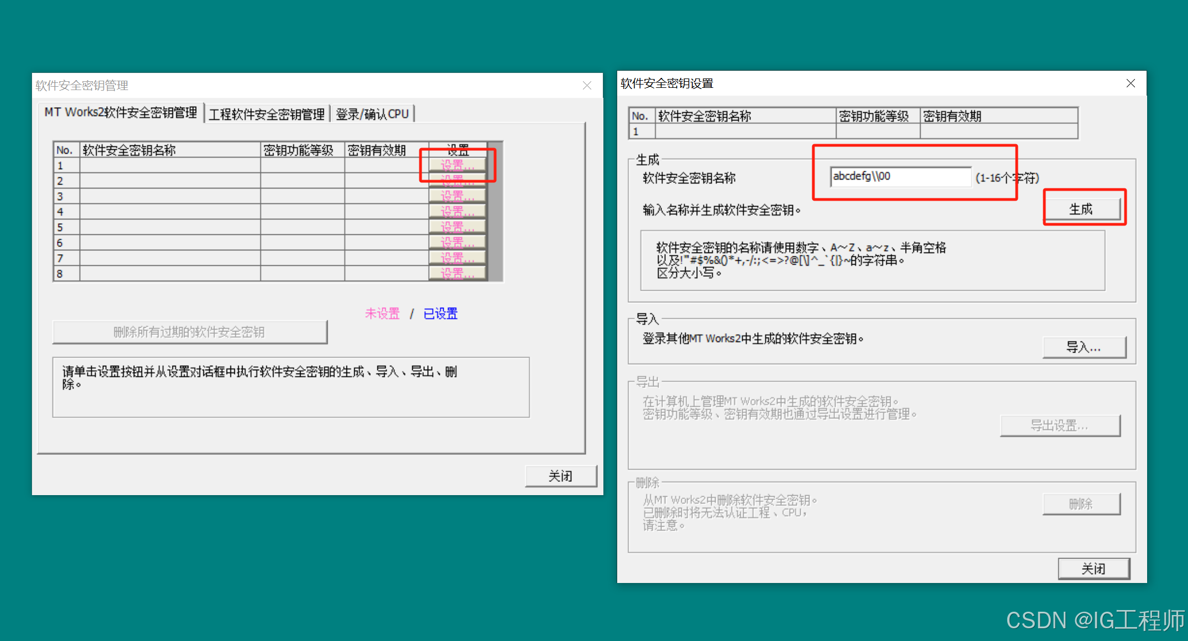Image resolution: width=1188 pixels, height=641 pixels.
Task: Switch to 工程软件安全密钥管理 tab
Action: [x=266, y=114]
